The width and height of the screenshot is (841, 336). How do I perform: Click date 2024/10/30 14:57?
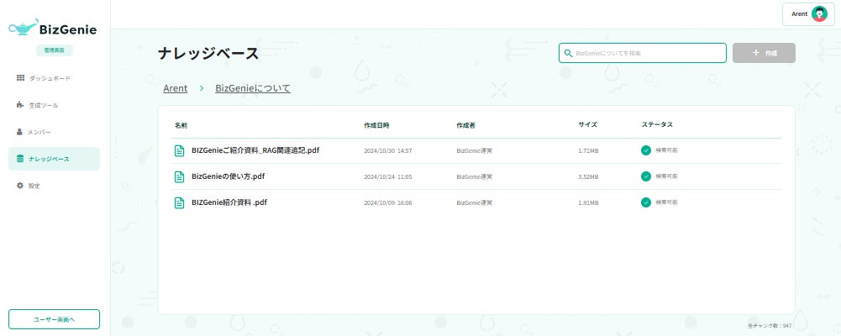pyautogui.click(x=388, y=151)
